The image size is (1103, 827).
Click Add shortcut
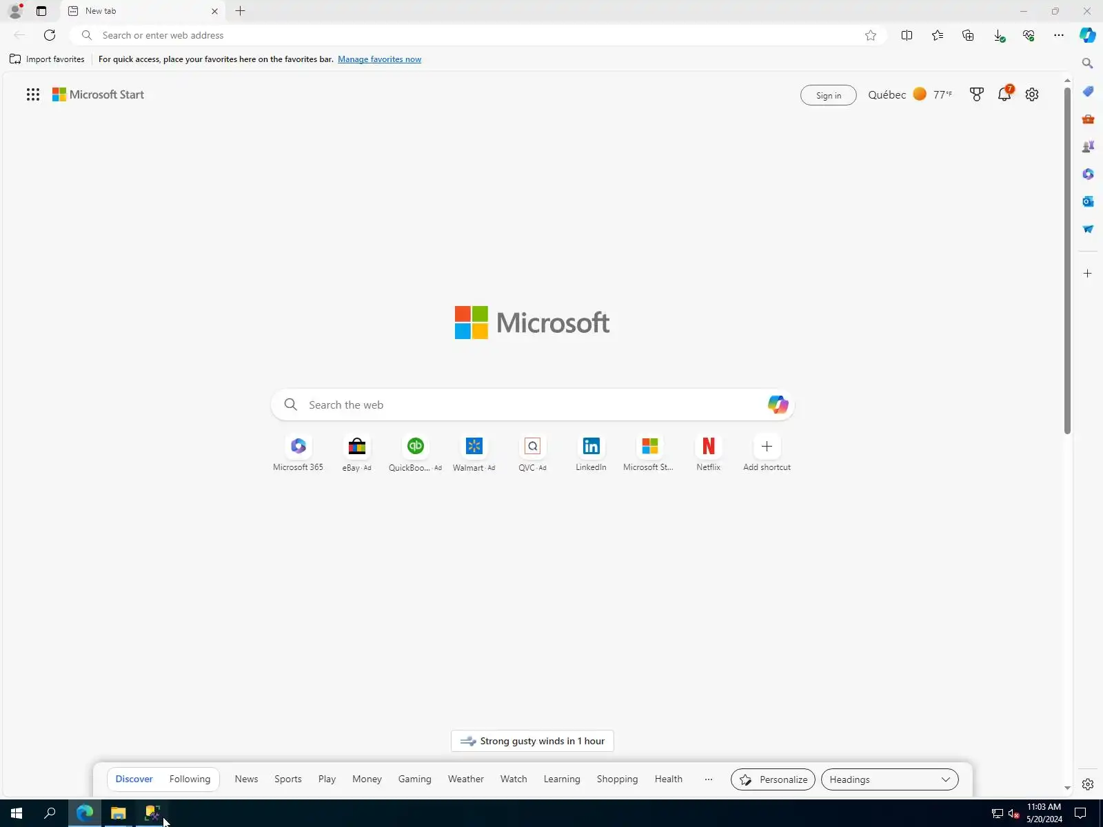[767, 453]
